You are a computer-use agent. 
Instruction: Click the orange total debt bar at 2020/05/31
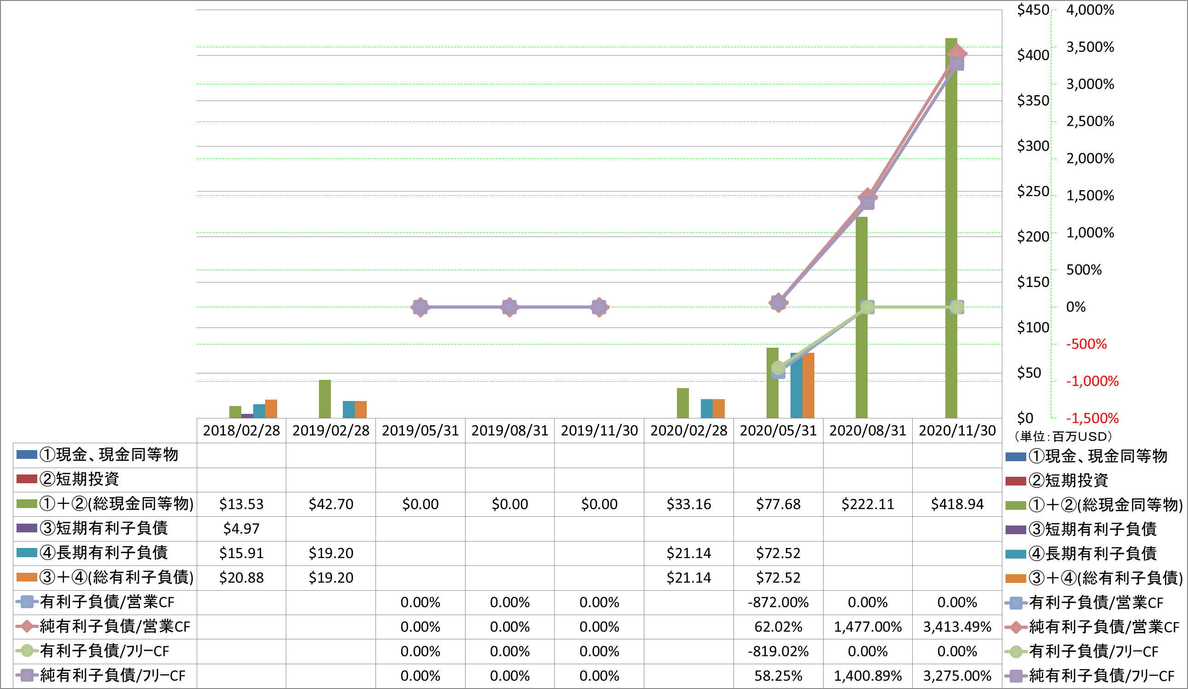(808, 385)
